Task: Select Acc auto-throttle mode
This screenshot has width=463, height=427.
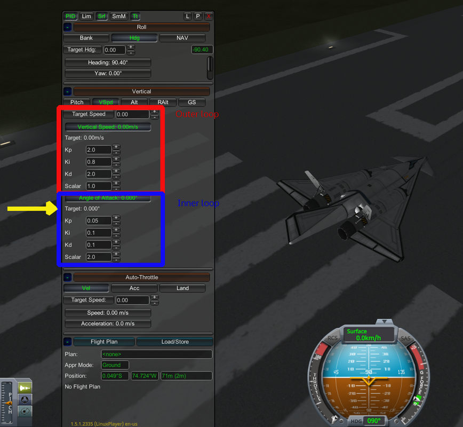Action: point(134,288)
